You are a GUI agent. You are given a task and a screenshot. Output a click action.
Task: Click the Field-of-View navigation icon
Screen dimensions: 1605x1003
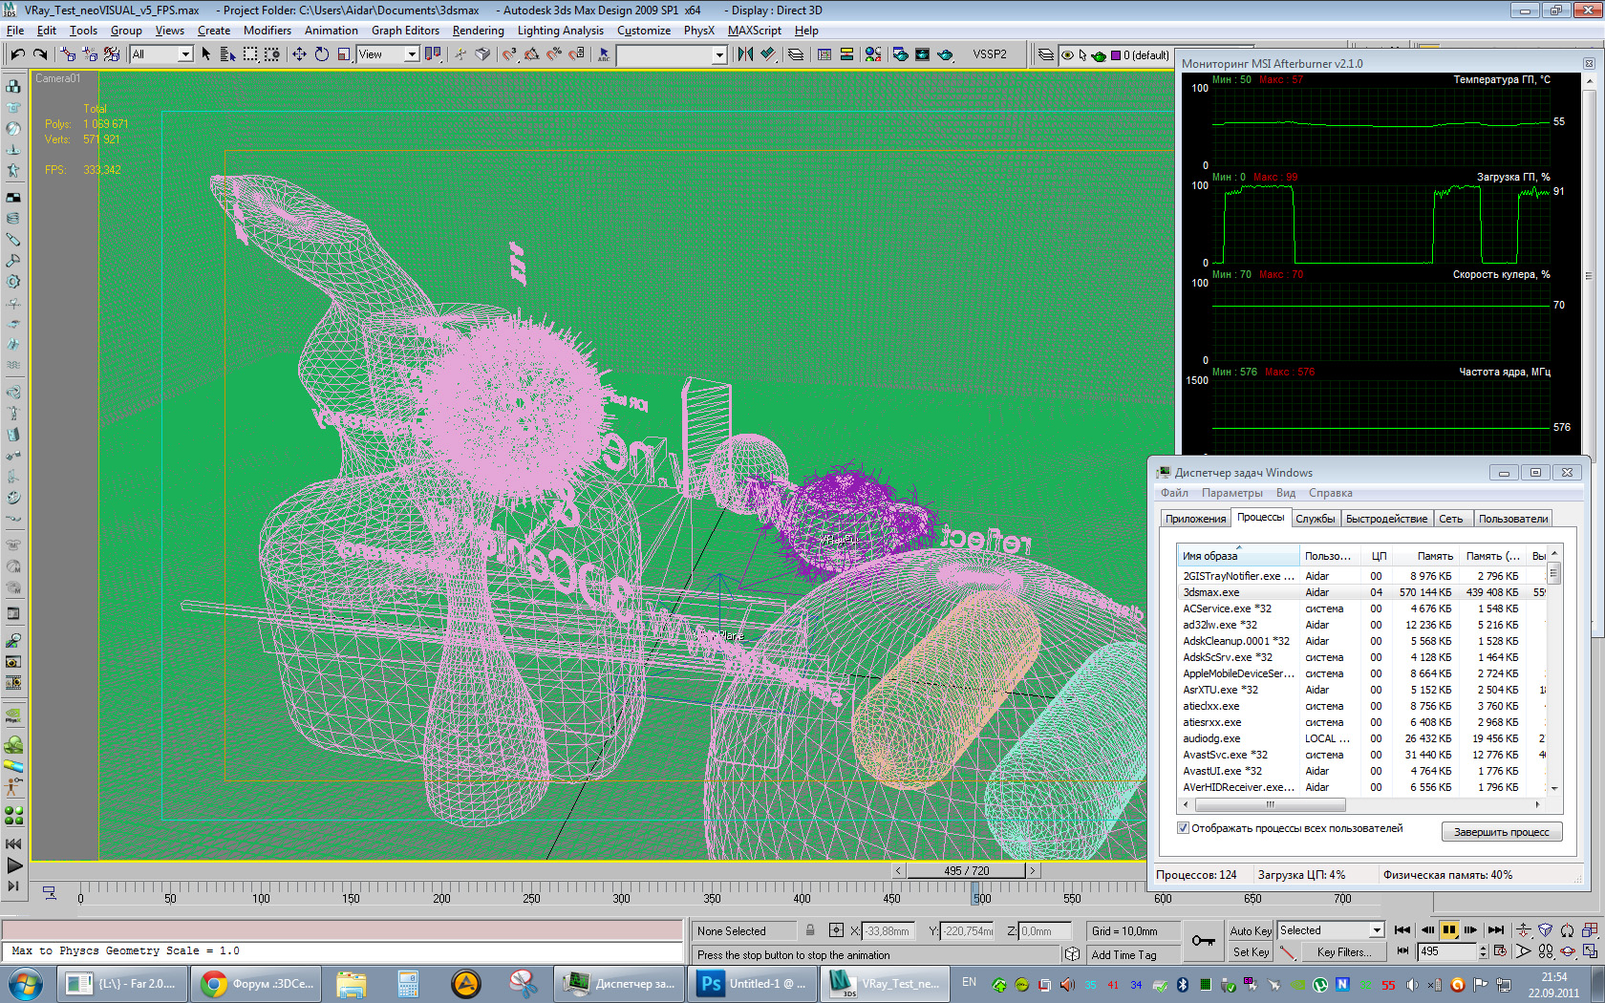tap(1524, 951)
